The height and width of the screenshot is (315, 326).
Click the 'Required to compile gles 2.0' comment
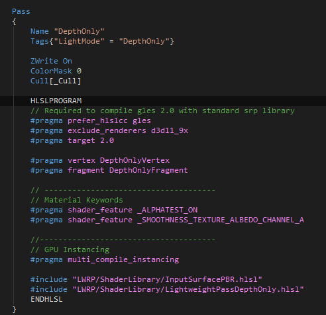click(162, 111)
